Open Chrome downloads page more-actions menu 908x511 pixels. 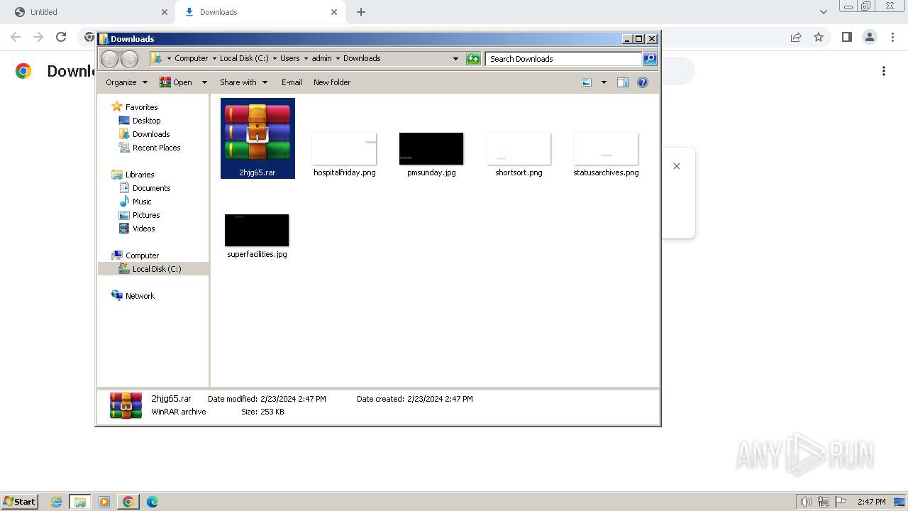884,71
